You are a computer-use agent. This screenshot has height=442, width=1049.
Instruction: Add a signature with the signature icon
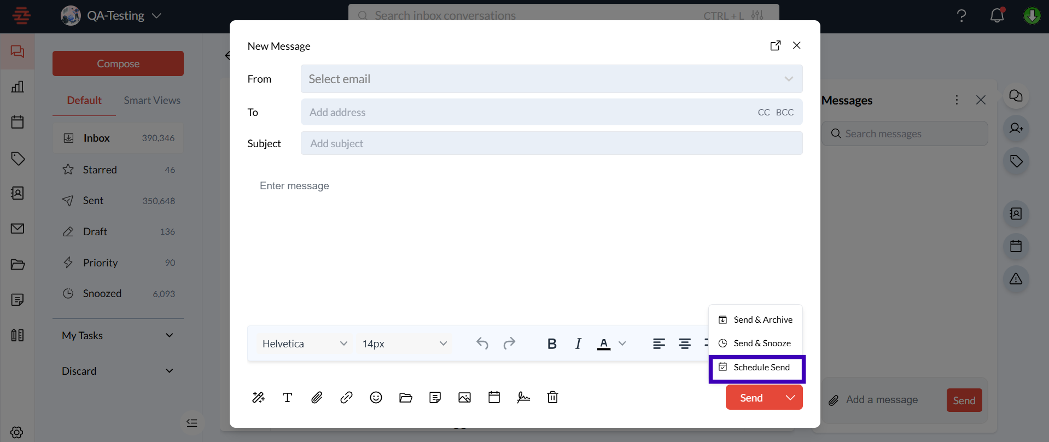523,398
